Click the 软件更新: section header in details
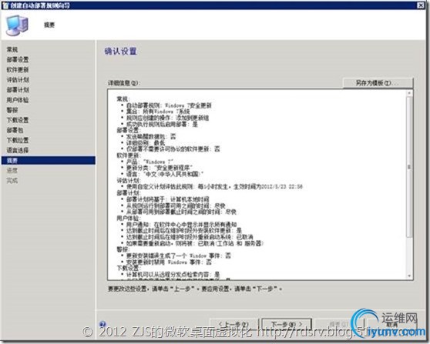The height and width of the screenshot is (344, 430). 128,155
